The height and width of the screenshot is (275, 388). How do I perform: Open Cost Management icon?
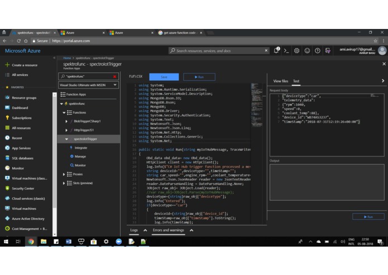[x=7, y=229]
